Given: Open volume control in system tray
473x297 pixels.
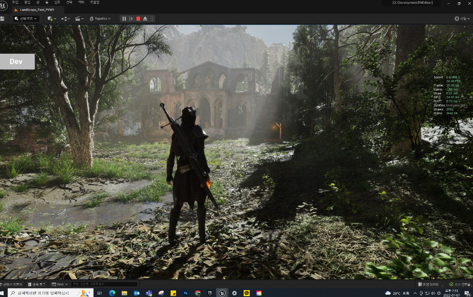Looking at the screenshot, I should tap(433, 293).
